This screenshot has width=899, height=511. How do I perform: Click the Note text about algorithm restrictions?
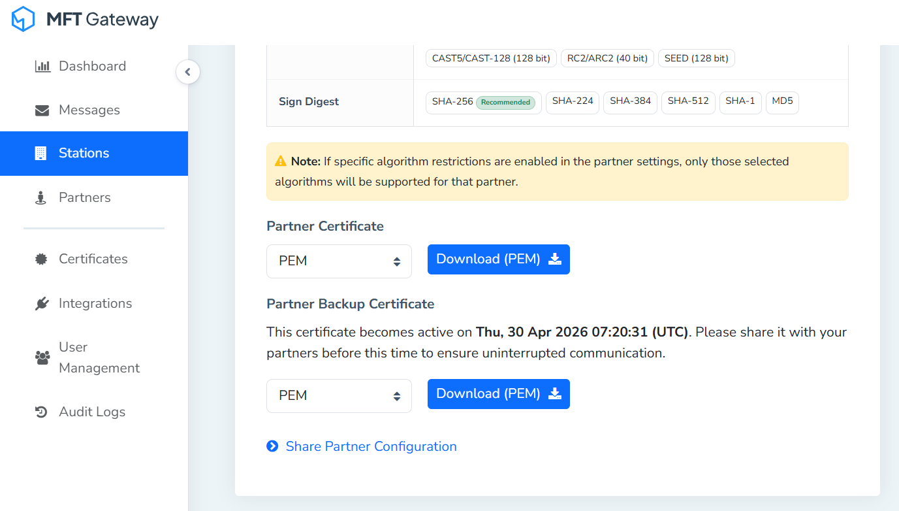click(532, 171)
